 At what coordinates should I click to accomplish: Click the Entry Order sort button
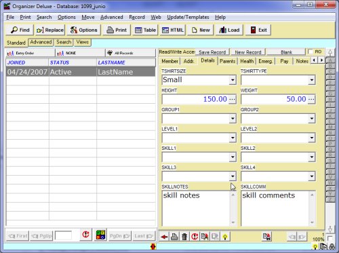point(30,53)
